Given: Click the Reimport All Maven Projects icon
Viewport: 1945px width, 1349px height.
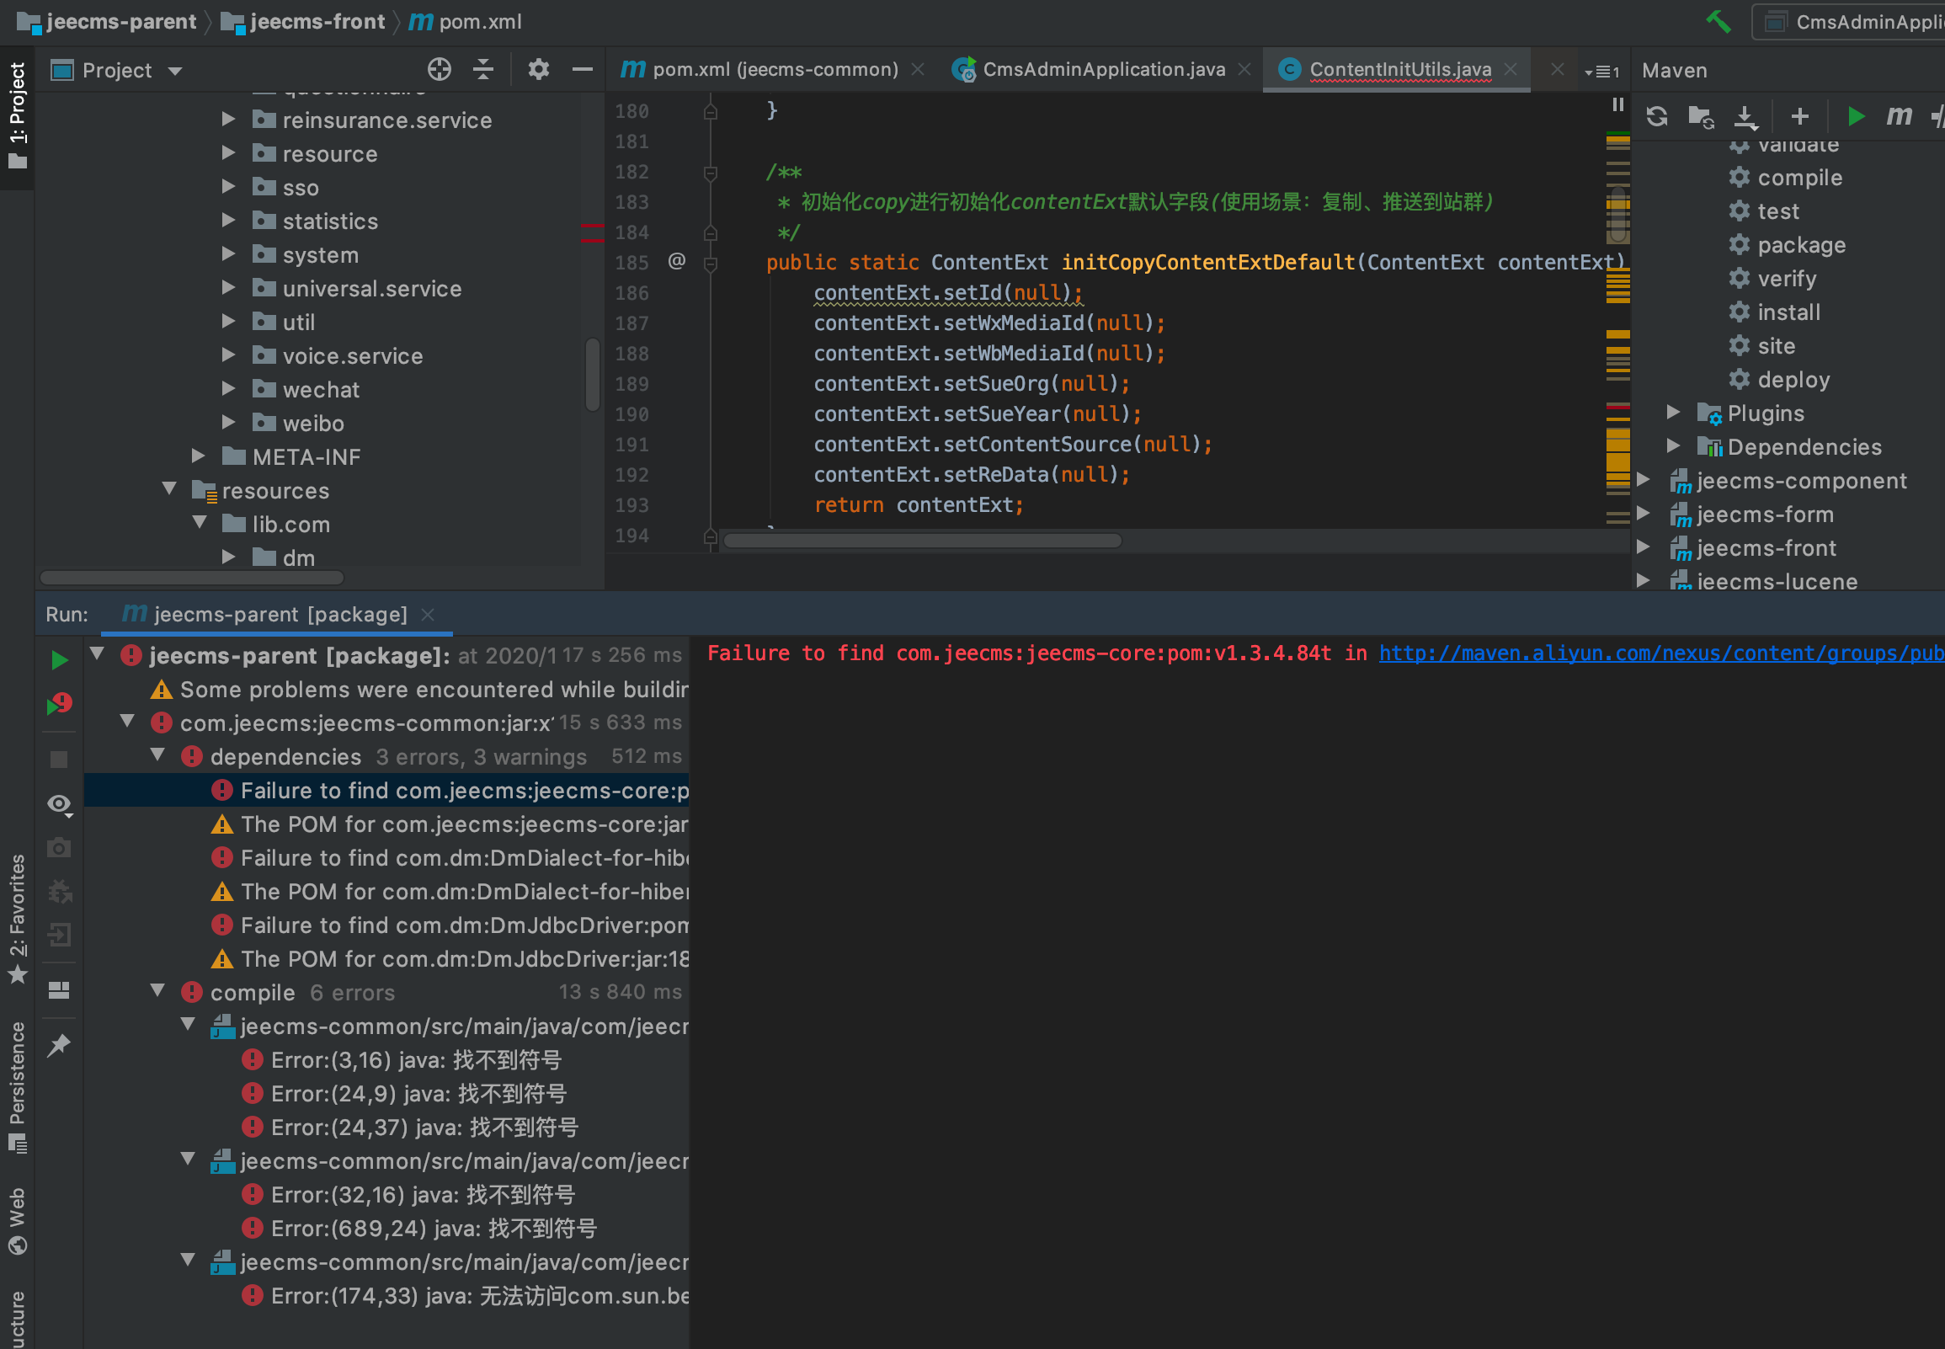Looking at the screenshot, I should coord(1656,116).
